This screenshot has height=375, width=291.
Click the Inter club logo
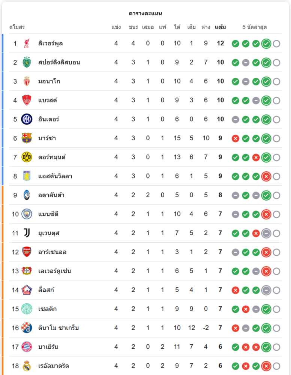click(x=27, y=119)
